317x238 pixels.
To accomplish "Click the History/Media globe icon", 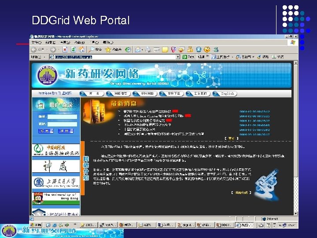I will click(128, 49).
